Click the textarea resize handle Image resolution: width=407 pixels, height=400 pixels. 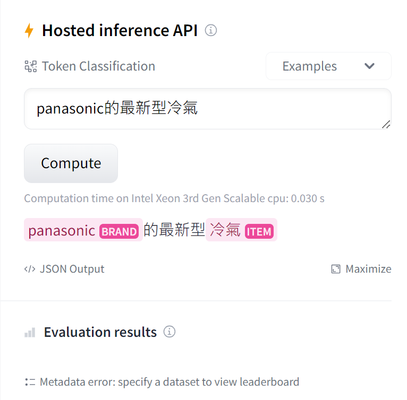pos(386,124)
